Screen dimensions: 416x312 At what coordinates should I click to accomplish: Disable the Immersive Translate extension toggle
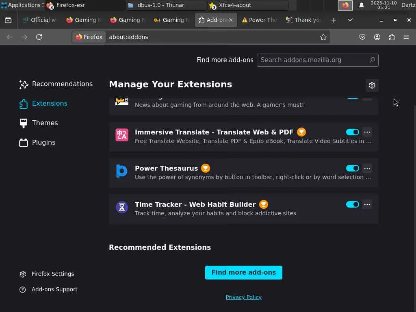coord(352,132)
